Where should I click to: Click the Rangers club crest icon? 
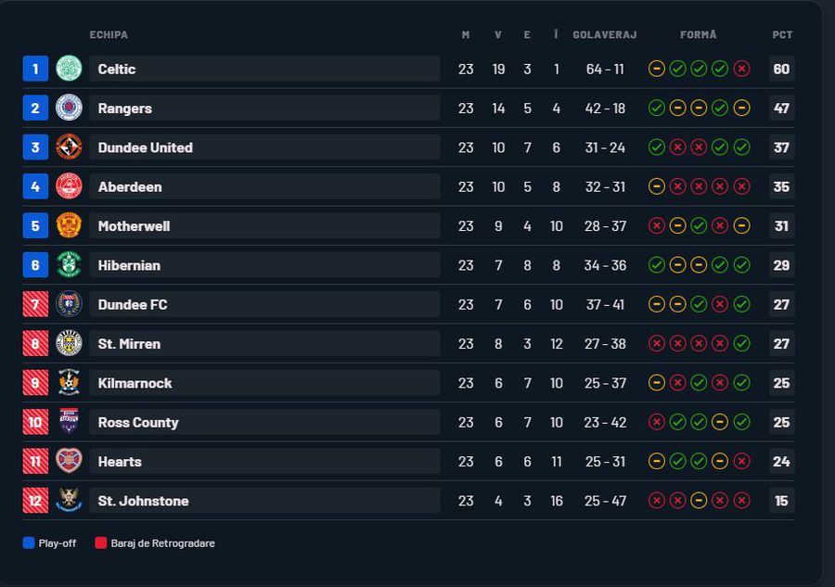coord(69,108)
